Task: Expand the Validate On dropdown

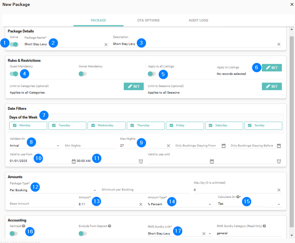Action: click(58, 146)
